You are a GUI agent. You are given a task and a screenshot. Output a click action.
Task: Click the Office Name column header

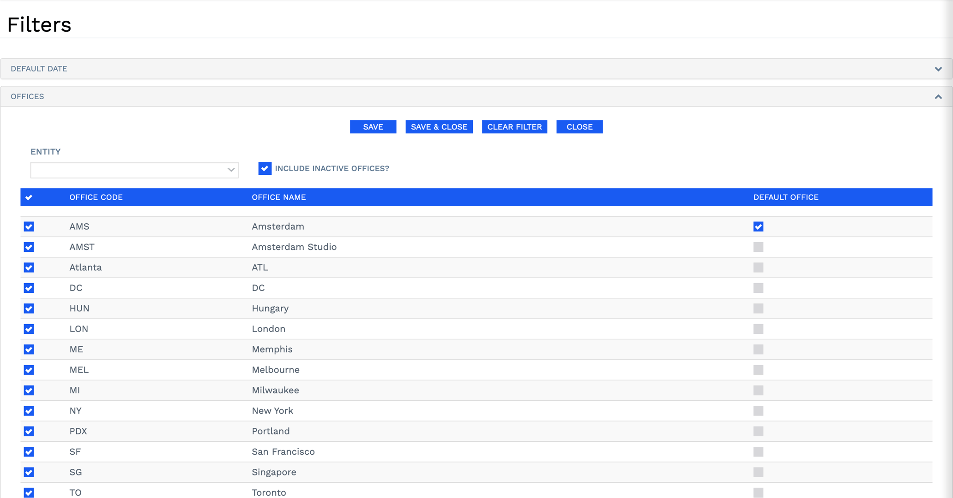[278, 197]
